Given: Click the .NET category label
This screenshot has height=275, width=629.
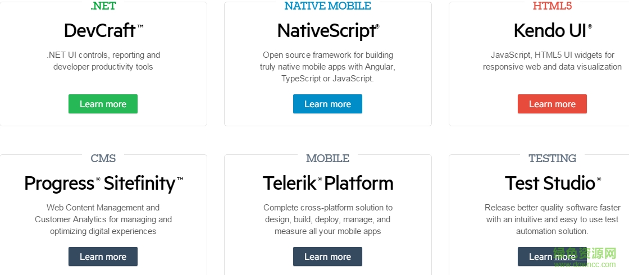Looking at the screenshot, I should click(x=103, y=6).
